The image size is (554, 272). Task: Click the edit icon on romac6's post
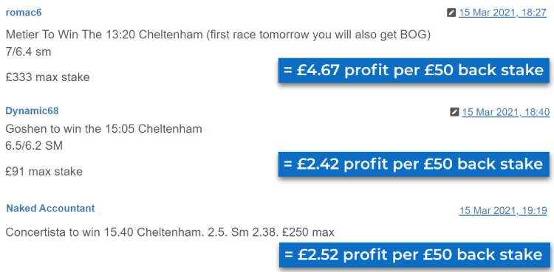click(x=451, y=13)
